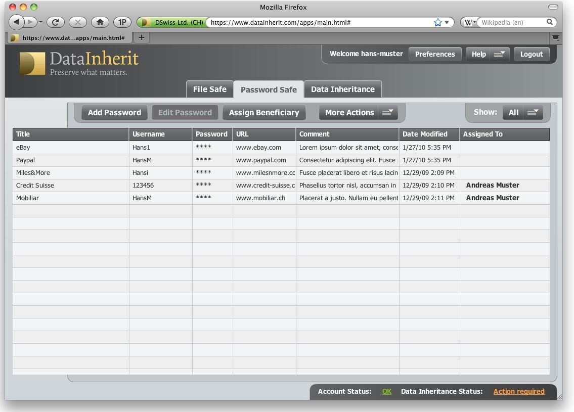Expand the Help menu arrow
Viewport: 574px width, 412px height.
click(499, 54)
